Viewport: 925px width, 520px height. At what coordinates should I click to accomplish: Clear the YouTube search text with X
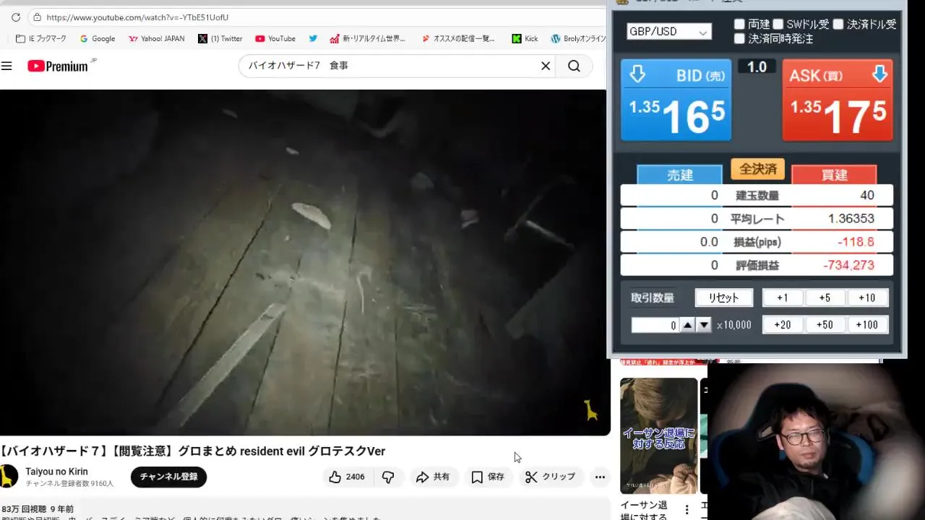[x=546, y=66]
